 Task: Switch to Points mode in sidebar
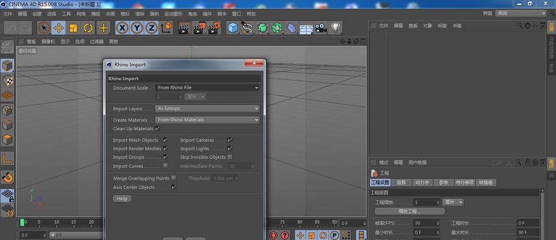(7, 110)
